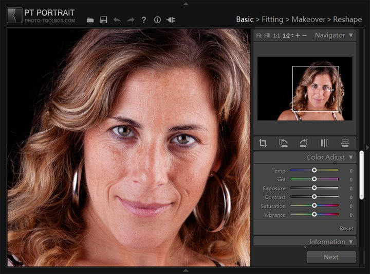This screenshot has width=370, height=274.
Task: Redo the edit with the forward arrow
Action: 131,20
